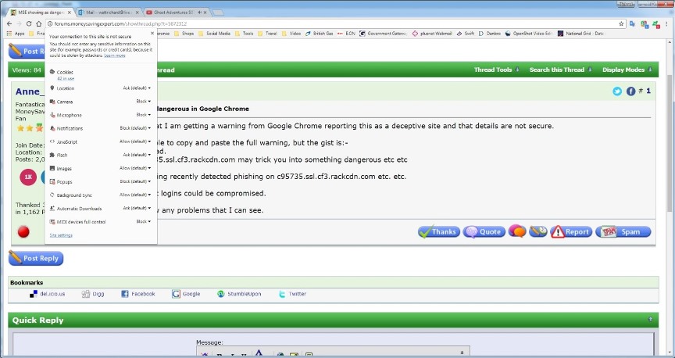The width and height of the screenshot is (675, 358).
Task: Open Camera permission dropdown
Action: coord(143,102)
